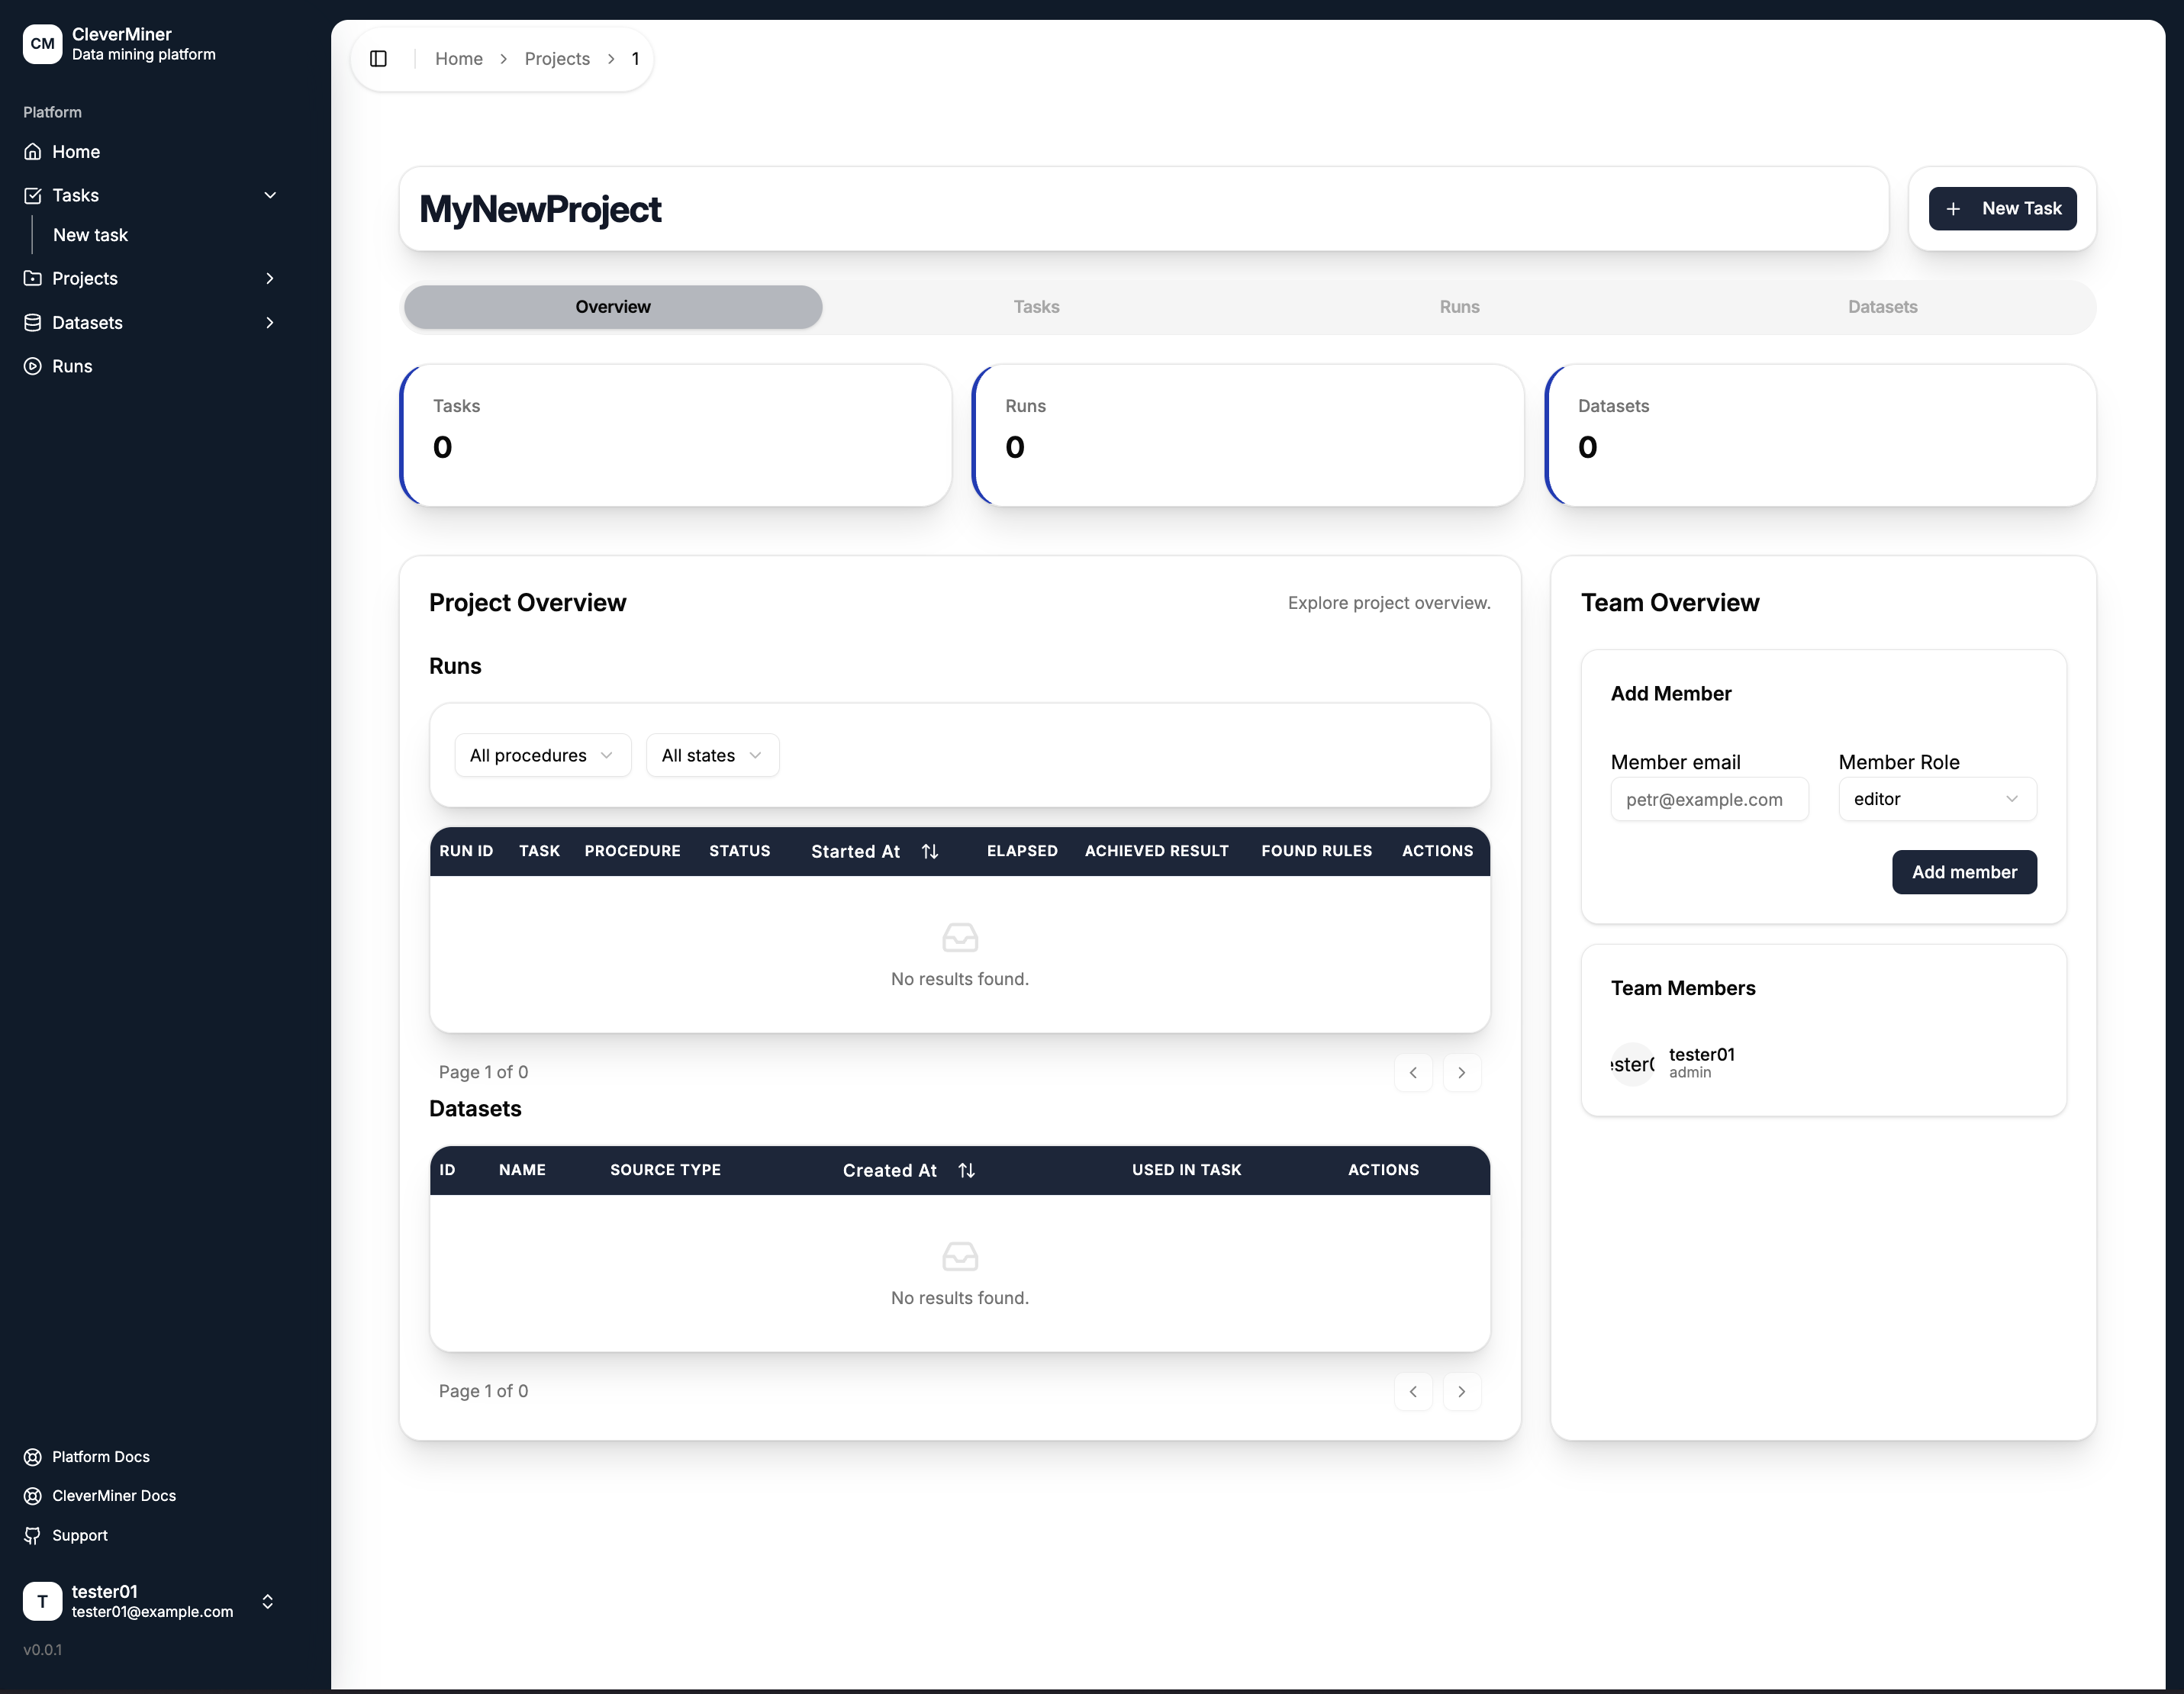Go to next page of Datasets table

(x=1462, y=1391)
